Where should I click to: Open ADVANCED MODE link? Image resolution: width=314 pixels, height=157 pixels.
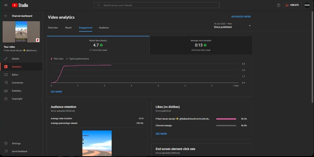[241, 17]
